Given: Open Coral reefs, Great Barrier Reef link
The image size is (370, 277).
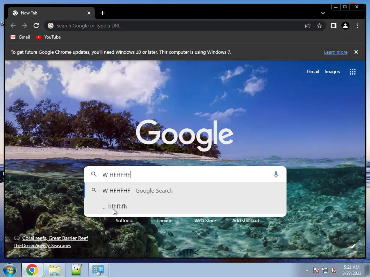Looking at the screenshot, I should [x=55, y=238].
